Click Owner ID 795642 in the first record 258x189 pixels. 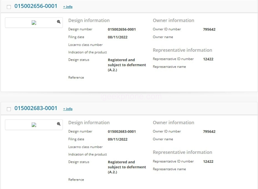(x=209, y=30)
